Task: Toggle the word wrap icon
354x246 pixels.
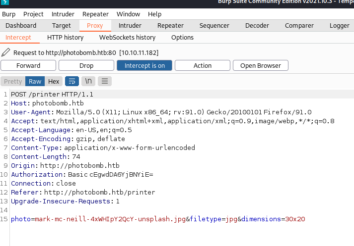Action: (72, 81)
